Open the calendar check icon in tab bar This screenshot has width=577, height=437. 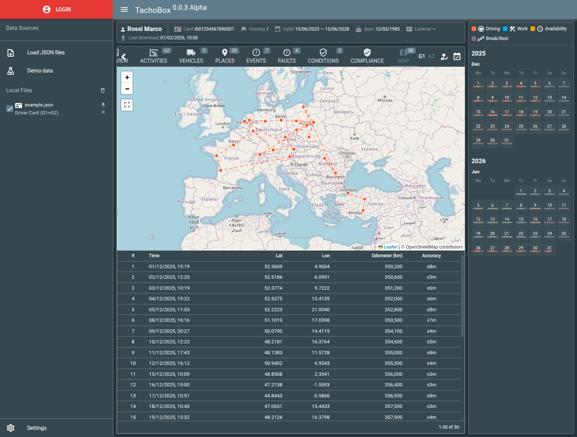pyautogui.click(x=457, y=57)
